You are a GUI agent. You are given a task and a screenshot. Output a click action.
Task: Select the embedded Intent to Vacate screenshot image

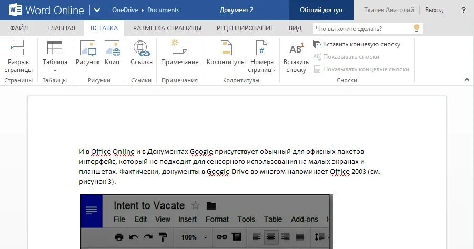point(207,222)
